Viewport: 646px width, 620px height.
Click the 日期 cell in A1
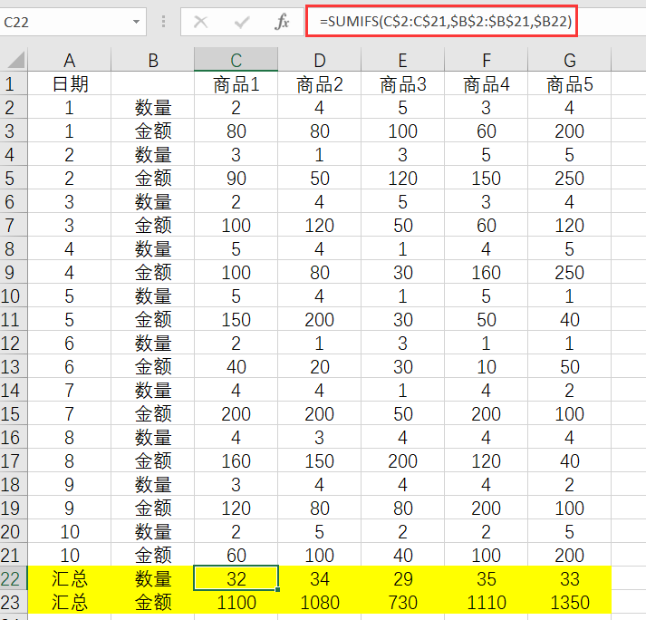point(69,84)
